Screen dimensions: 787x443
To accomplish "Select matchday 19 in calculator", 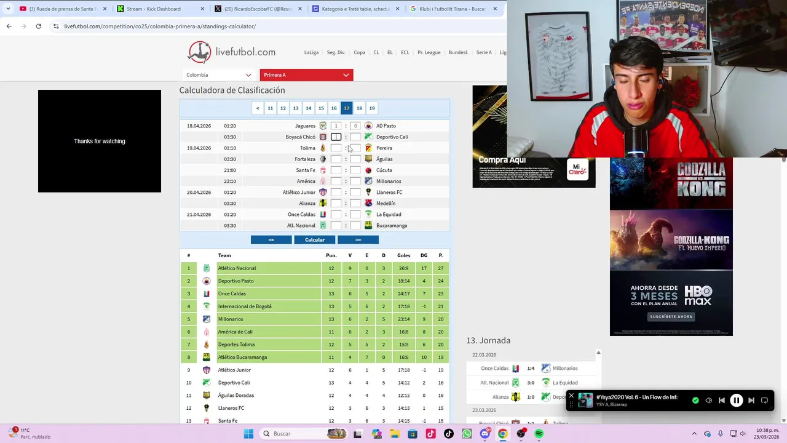I will tap(372, 108).
